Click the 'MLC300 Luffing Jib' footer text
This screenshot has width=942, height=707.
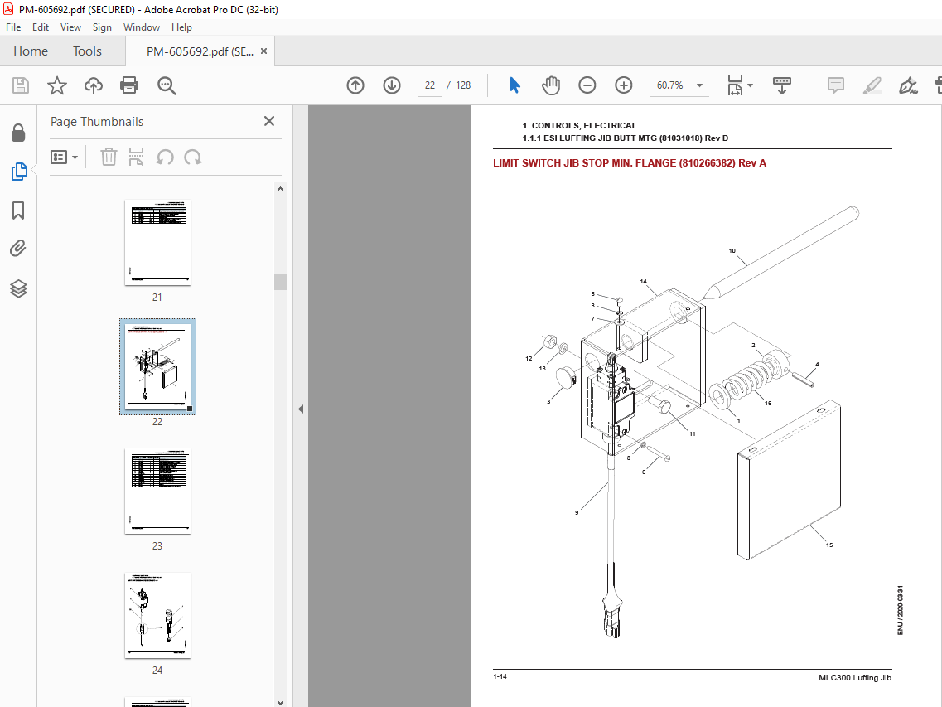pos(855,677)
